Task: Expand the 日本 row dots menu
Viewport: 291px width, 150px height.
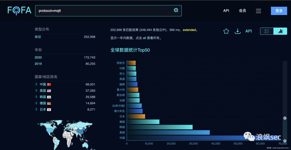Action: [x=36, y=109]
